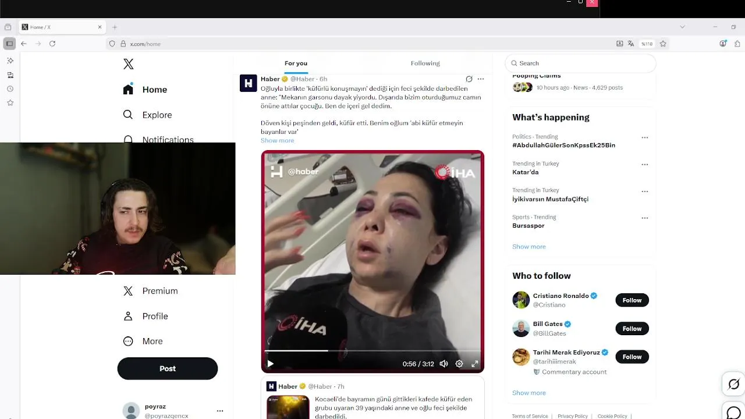Screen dimensions: 745x419
Task: Expand post text with Show more
Action: point(277,140)
